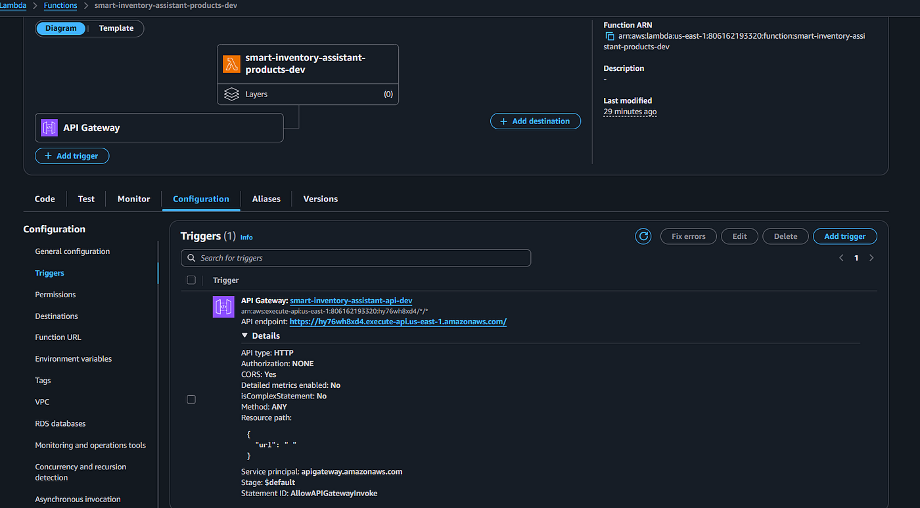920x508 pixels.
Task: Open the Code tab
Action: pyautogui.click(x=45, y=199)
